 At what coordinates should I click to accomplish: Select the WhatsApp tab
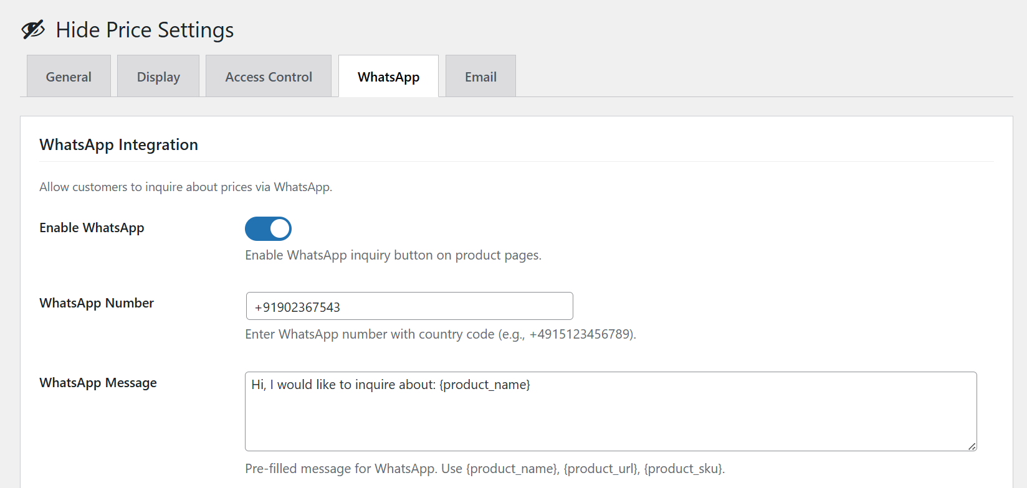[388, 76]
